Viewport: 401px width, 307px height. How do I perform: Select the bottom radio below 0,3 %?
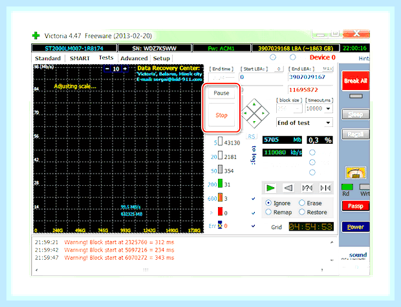tap(312, 172)
